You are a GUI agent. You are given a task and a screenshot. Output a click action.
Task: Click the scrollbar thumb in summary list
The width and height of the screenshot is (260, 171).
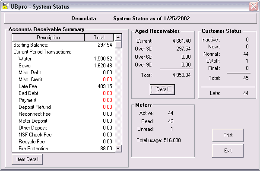tap(118, 44)
